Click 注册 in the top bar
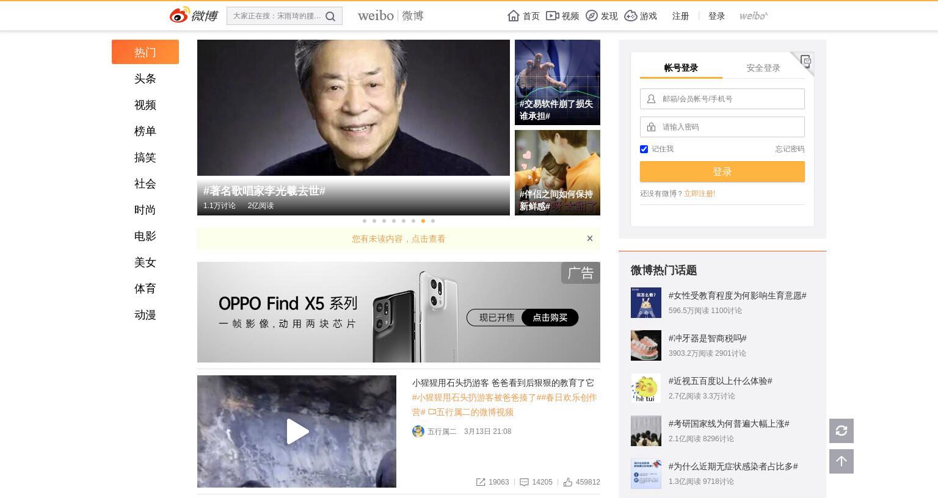This screenshot has width=938, height=498. (680, 16)
